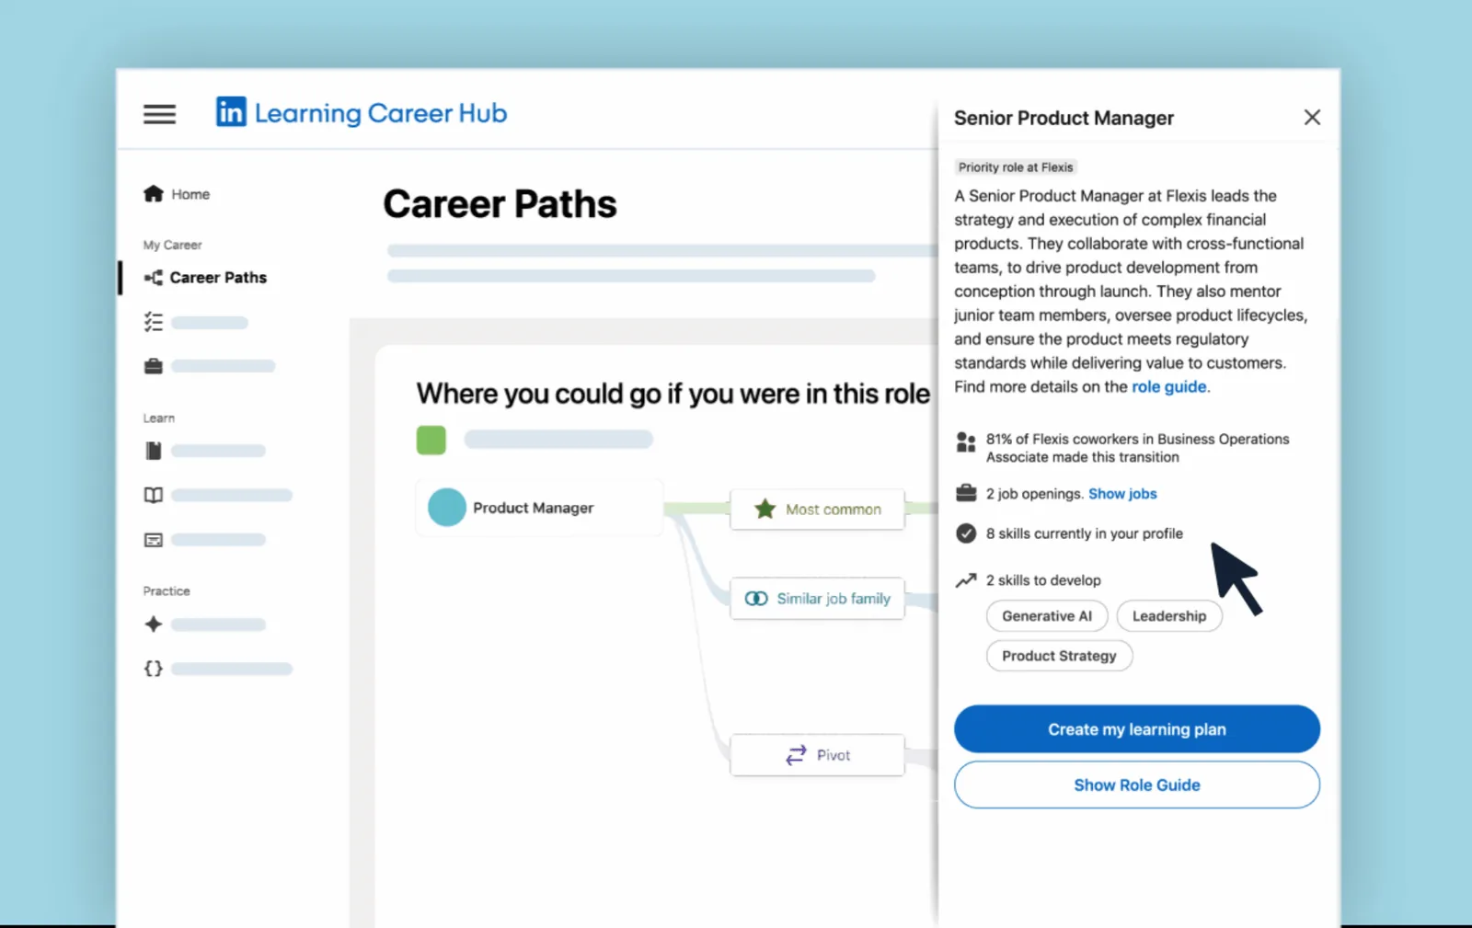The height and width of the screenshot is (928, 1472).
Task: Click the briefcase icon in sidebar
Action: [x=154, y=366]
